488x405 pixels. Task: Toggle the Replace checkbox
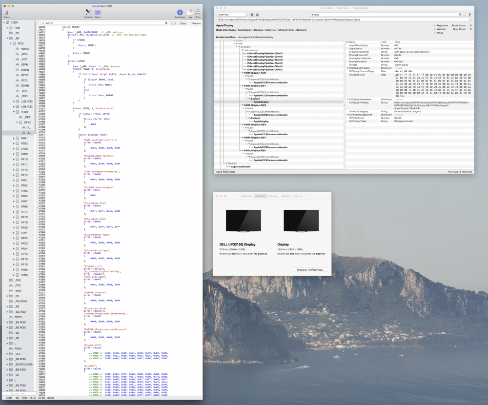190,23
